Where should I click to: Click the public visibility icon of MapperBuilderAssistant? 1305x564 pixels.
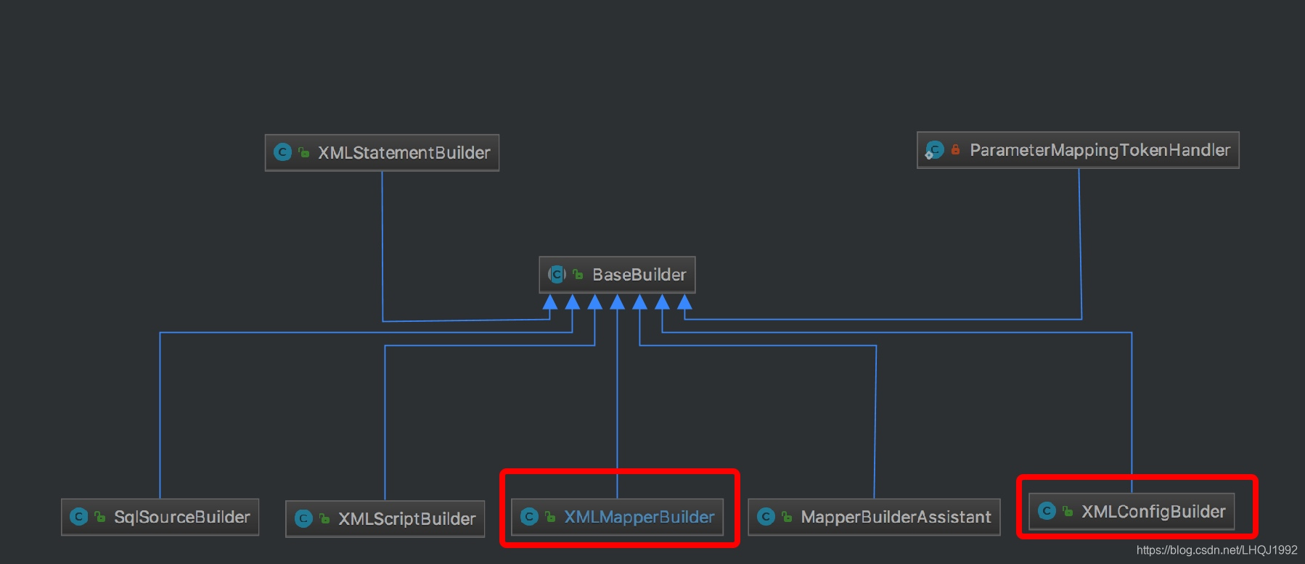787,517
